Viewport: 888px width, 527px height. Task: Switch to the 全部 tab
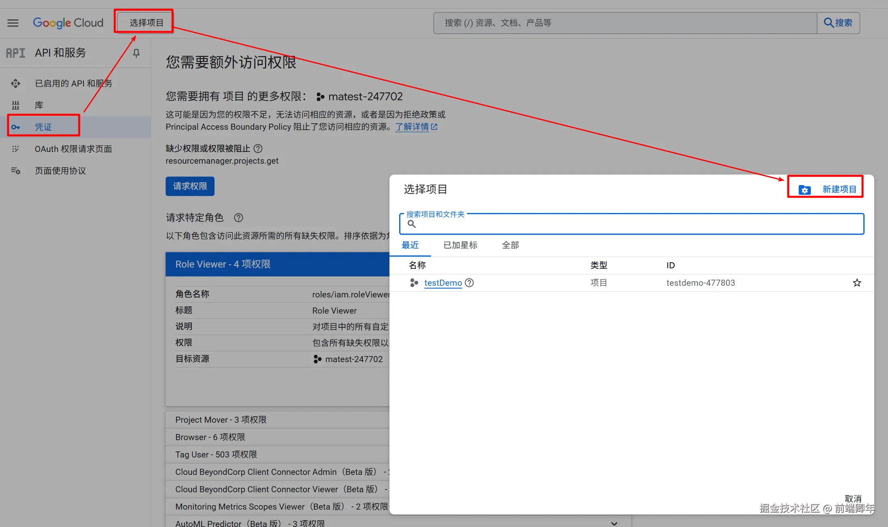(x=510, y=245)
